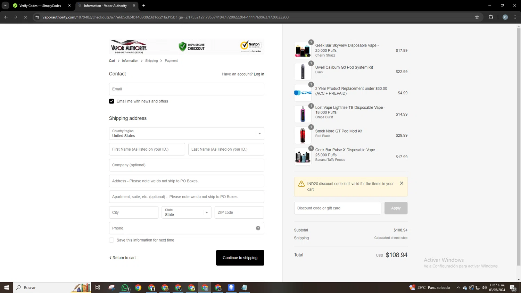Open the phone number help question-mark icon
Screen dimensions: 521x293
pos(258,228)
